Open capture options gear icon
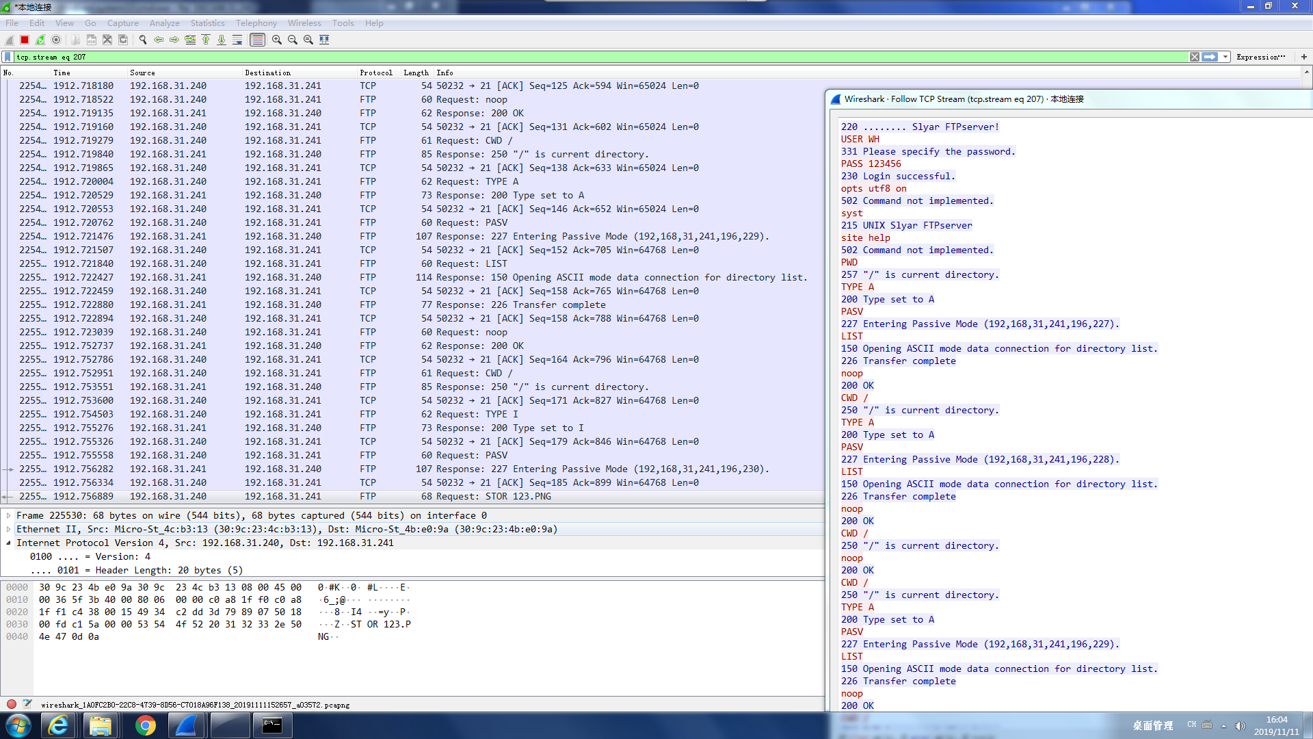 (56, 40)
